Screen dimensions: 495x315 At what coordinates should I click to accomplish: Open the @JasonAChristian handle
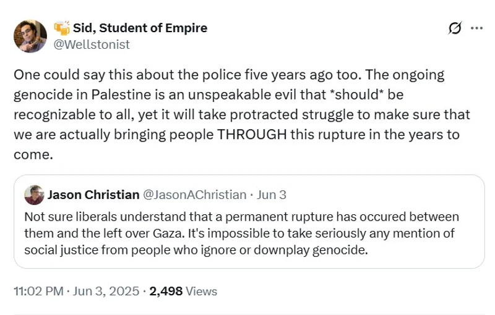coord(195,195)
